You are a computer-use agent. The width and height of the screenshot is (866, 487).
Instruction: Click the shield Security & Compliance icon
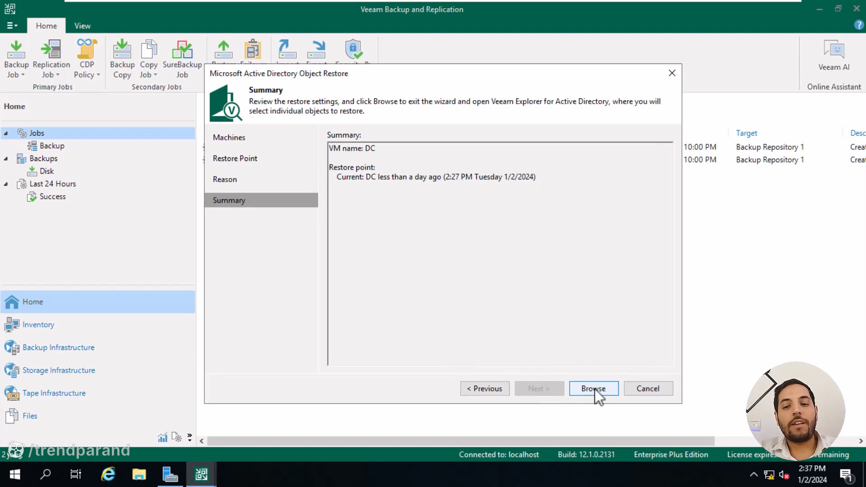(354, 50)
